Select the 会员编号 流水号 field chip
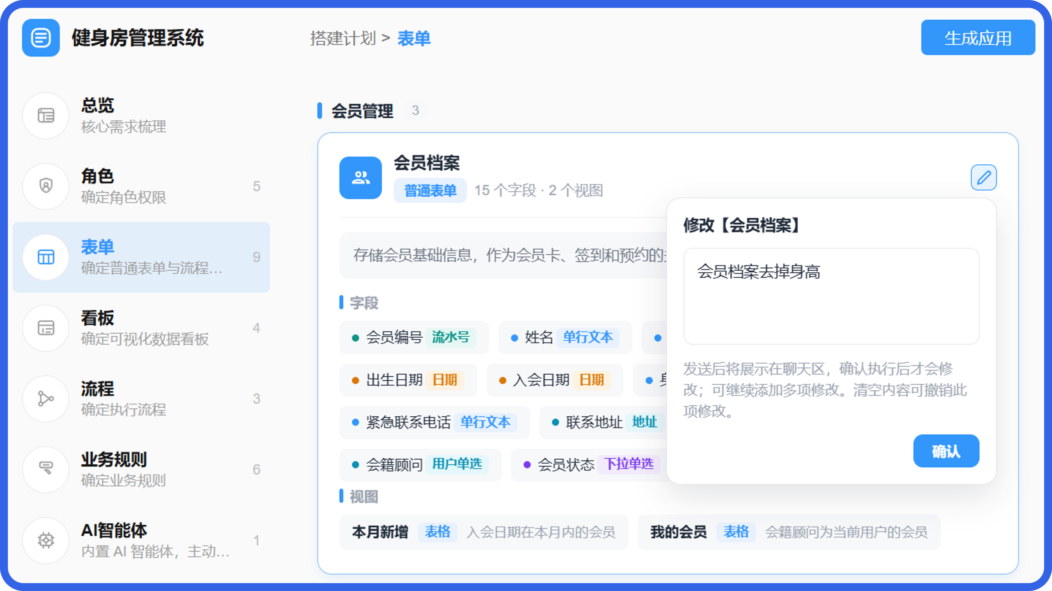The height and width of the screenshot is (591, 1052). point(414,338)
